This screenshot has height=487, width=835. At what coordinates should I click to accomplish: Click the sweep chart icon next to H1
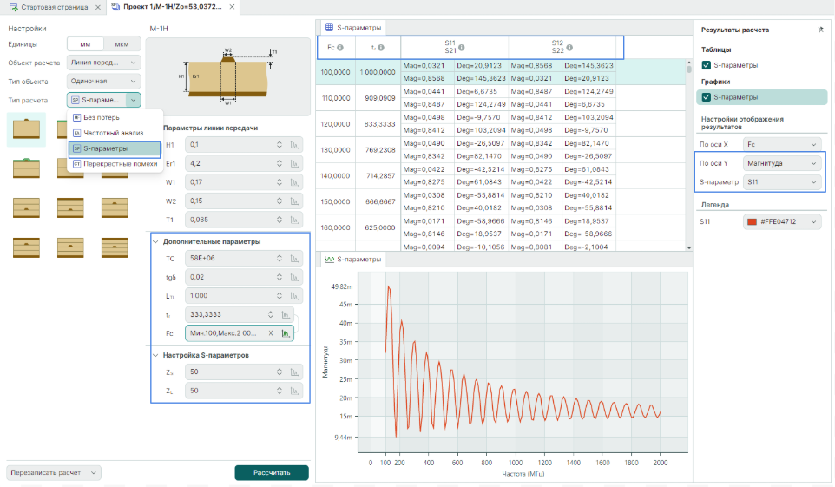[x=294, y=144]
